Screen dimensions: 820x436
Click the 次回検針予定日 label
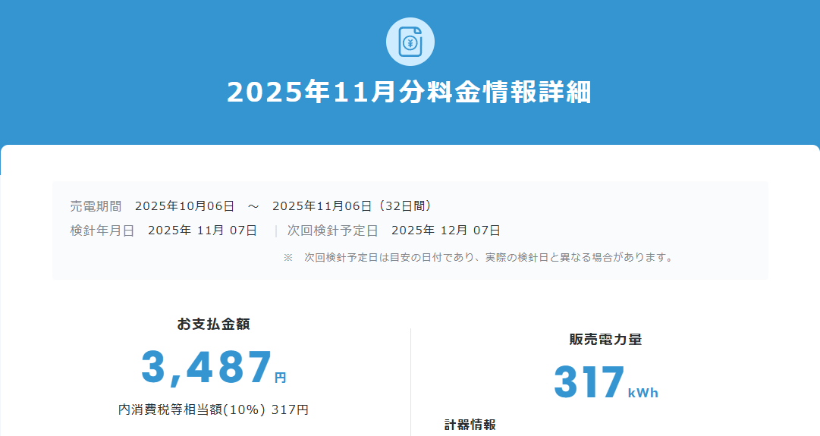[332, 231]
